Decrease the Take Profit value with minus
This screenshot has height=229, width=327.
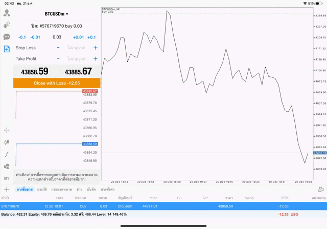pyautogui.click(x=58, y=59)
